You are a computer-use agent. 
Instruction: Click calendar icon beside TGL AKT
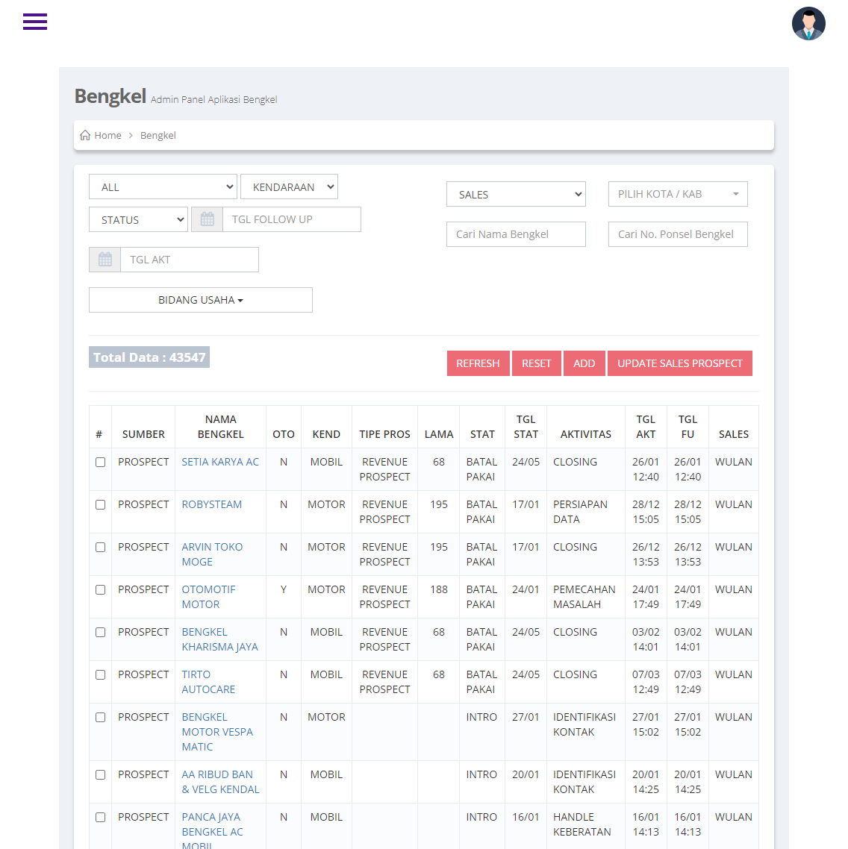pyautogui.click(x=105, y=260)
